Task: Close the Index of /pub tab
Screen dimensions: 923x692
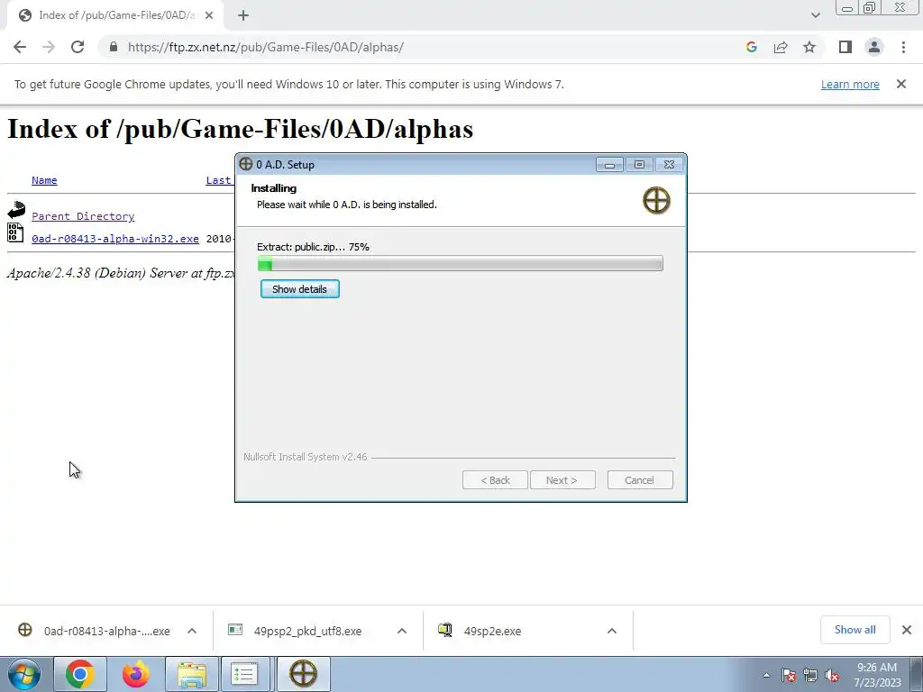Action: coord(209,16)
